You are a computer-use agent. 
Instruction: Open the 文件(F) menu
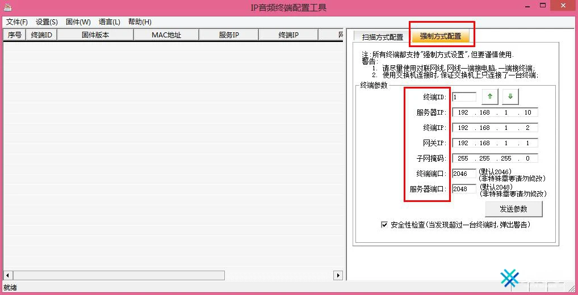(17, 22)
